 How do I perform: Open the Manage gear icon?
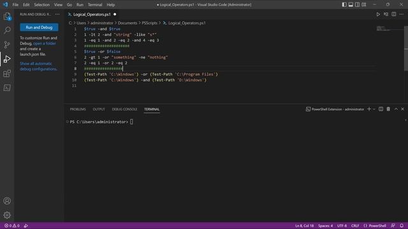tap(7, 215)
